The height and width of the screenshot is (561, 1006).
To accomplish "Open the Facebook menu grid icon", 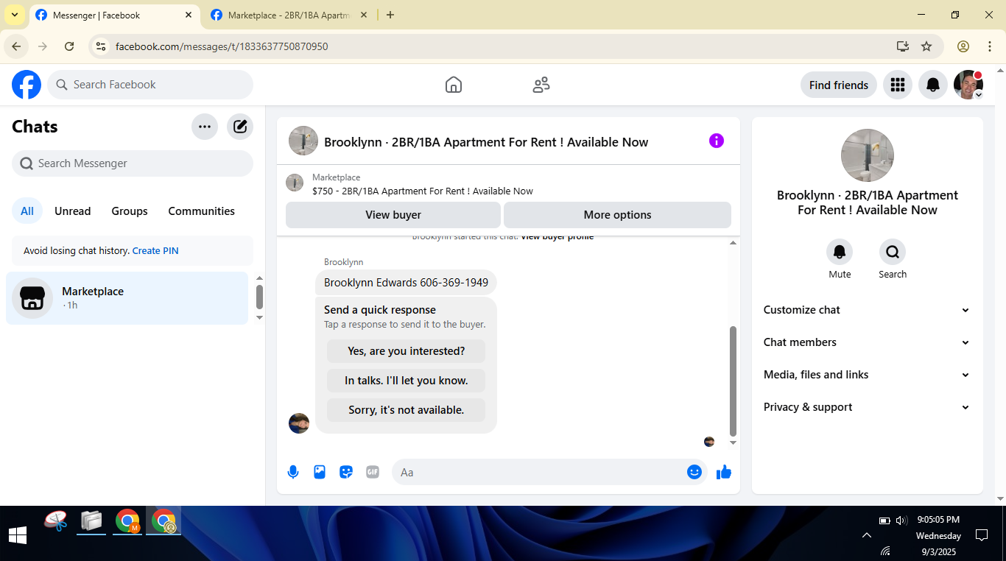I will tap(897, 85).
